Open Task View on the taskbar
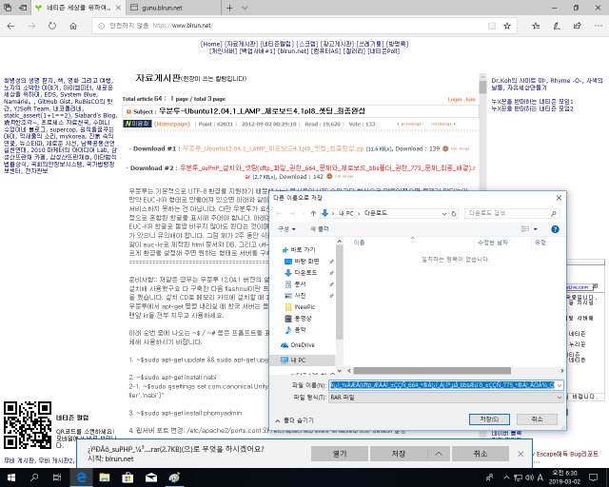Screen dimensions: 609x487 (x=57, y=477)
